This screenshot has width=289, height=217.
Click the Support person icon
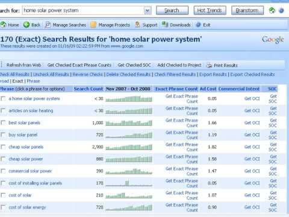pyautogui.click(x=137, y=25)
